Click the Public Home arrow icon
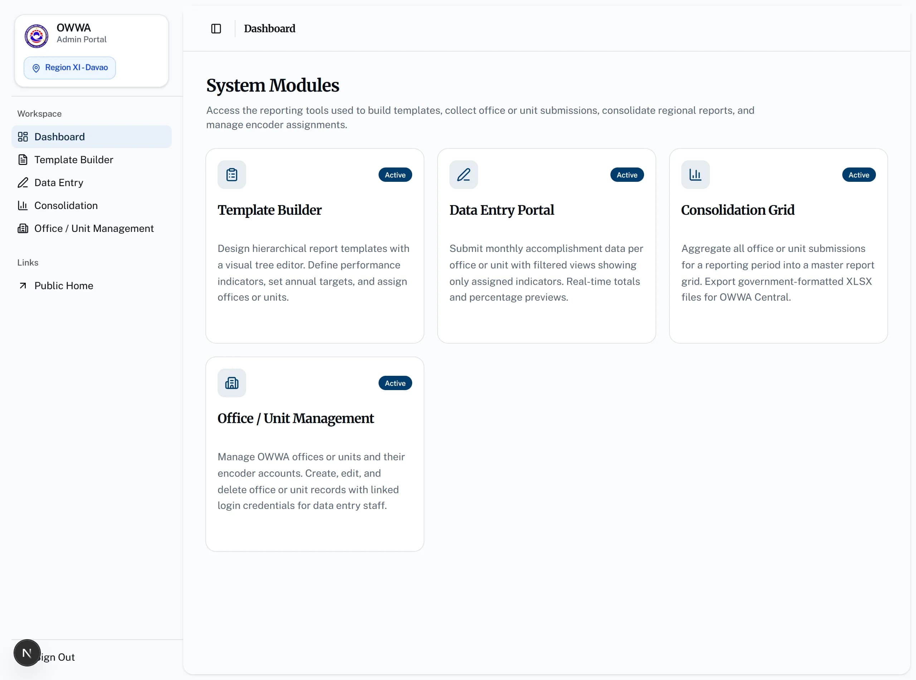 (x=23, y=286)
